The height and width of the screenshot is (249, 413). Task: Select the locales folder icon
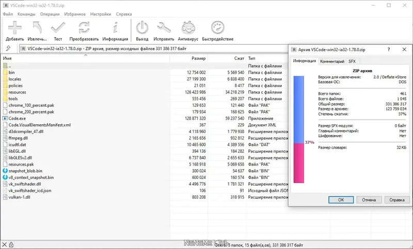click(5, 79)
